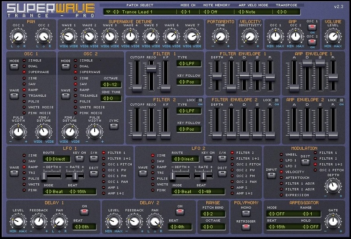
Task: Change the MIDI CH value
Action: 186,12
